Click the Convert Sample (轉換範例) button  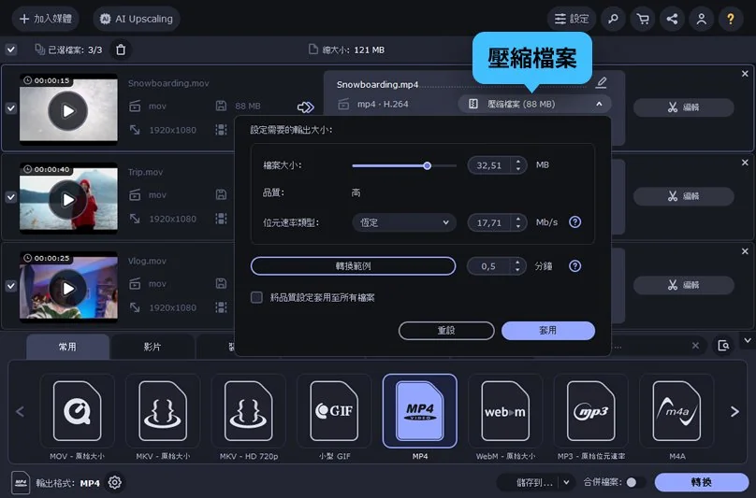(x=353, y=266)
